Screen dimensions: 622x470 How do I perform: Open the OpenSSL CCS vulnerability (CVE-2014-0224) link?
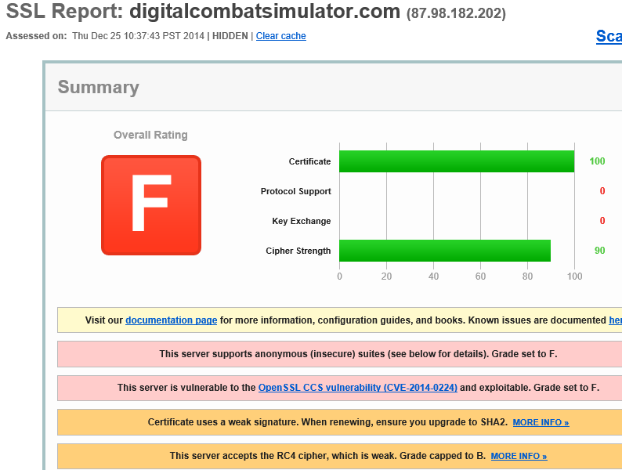(358, 388)
